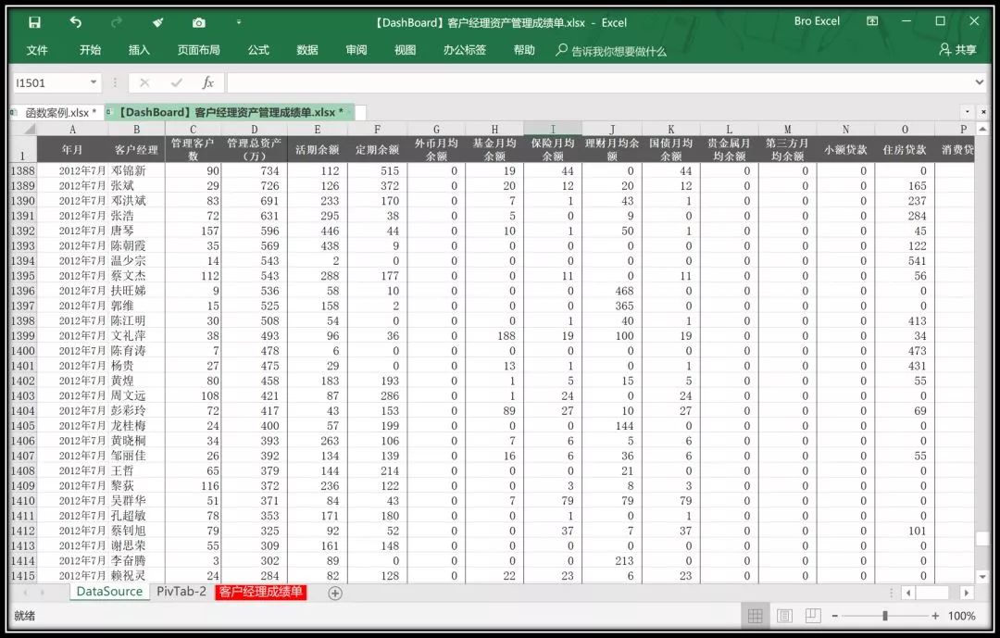The height and width of the screenshot is (638, 1000).
Task: Click the 共享 share button
Action: 958,50
